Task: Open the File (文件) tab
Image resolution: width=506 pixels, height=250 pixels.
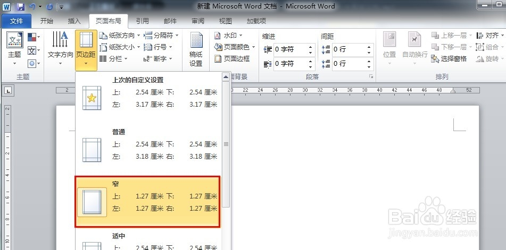Action: [16, 21]
